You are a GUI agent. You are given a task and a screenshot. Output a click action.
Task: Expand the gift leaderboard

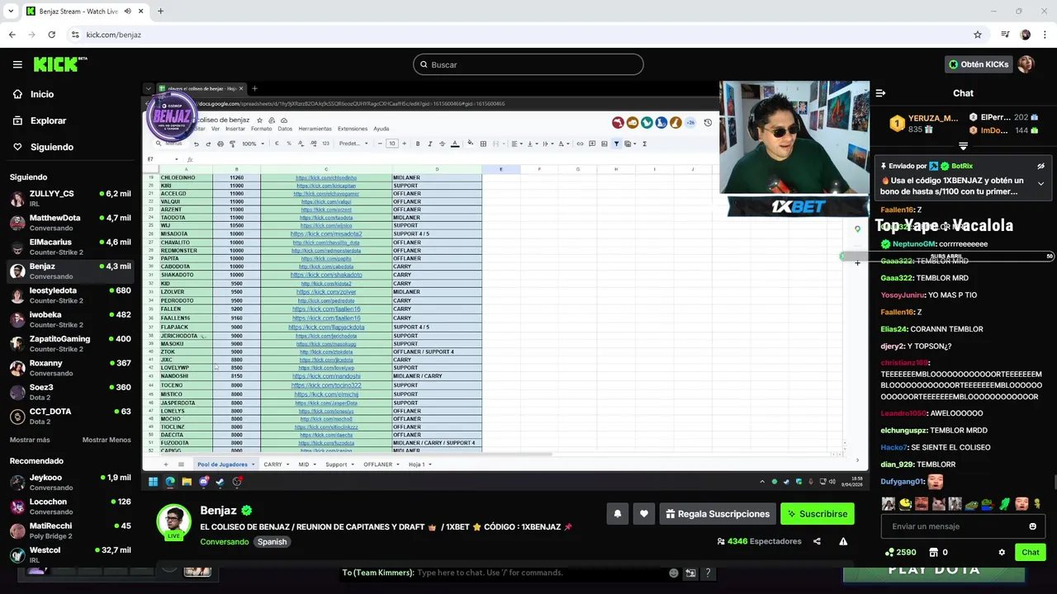point(963,146)
